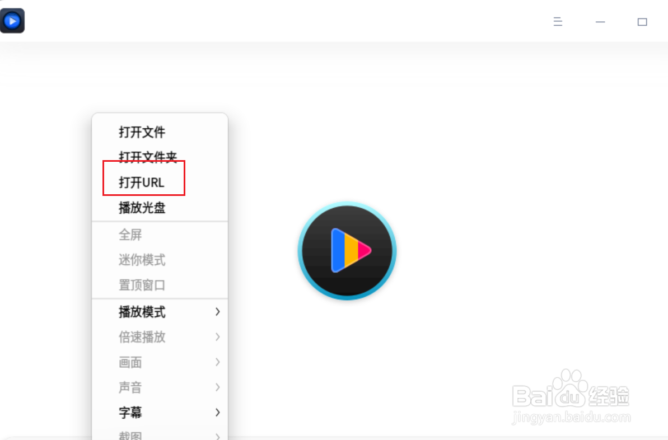This screenshot has height=440, width=668.
Task: Click the large play logo in center
Action: click(x=347, y=251)
